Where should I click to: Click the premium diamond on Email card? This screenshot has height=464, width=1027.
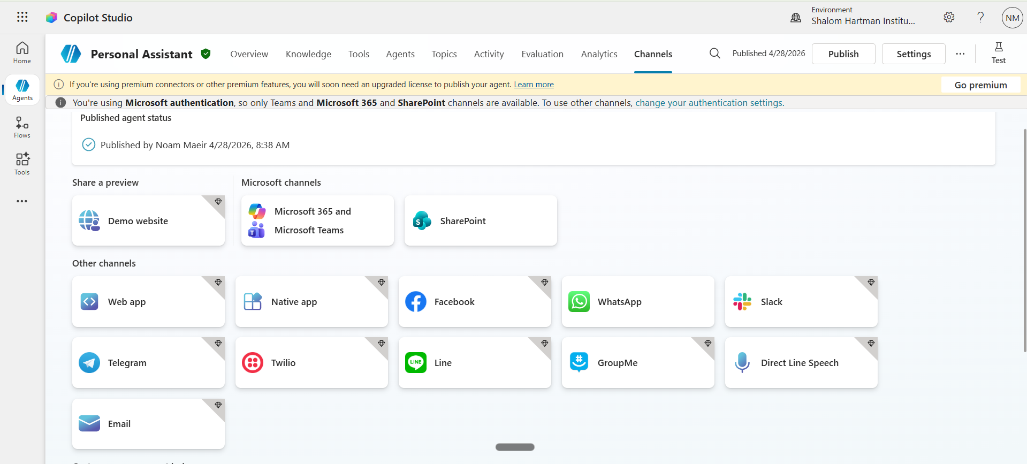pos(218,405)
